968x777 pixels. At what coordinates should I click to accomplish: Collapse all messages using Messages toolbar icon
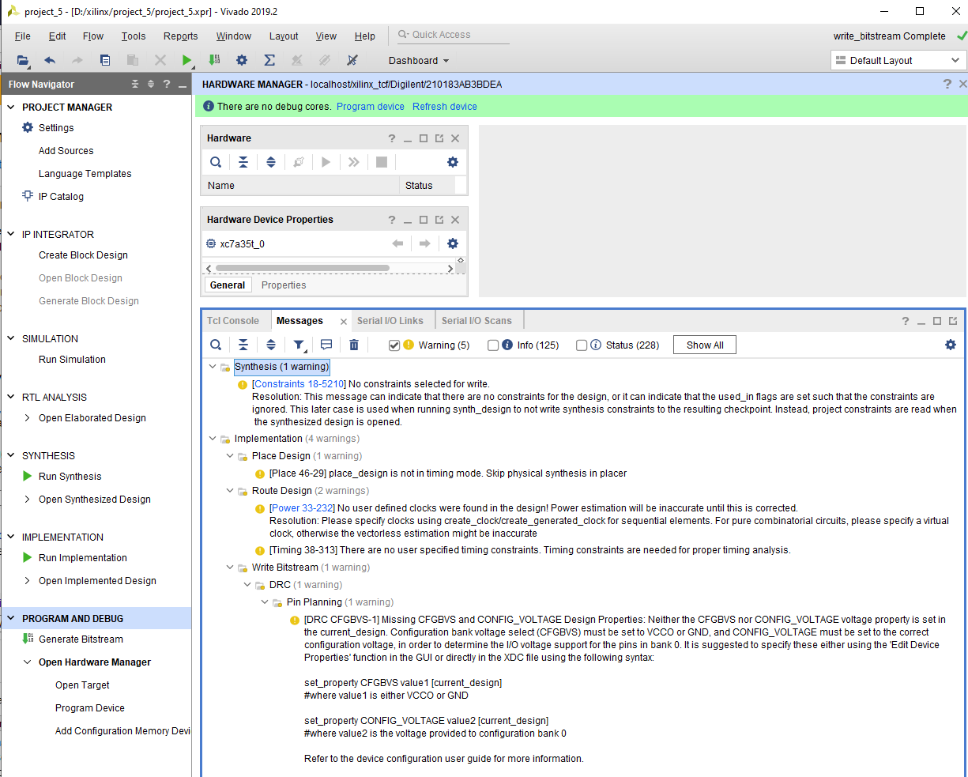pyautogui.click(x=243, y=345)
